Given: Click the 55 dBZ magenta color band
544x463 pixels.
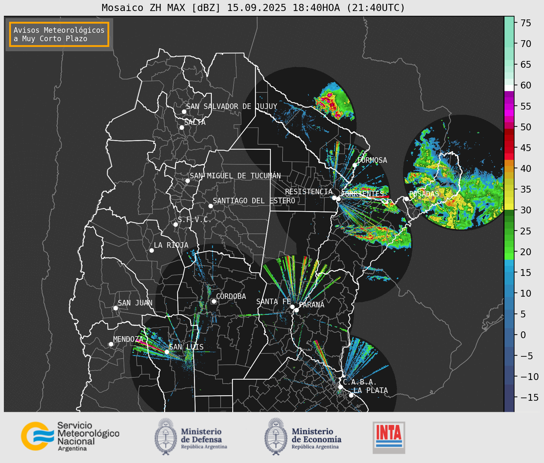Looking at the screenshot, I should click(509, 106).
